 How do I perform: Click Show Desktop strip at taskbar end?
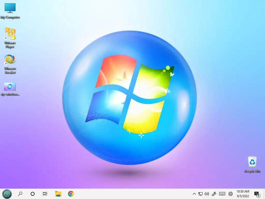click(264, 194)
